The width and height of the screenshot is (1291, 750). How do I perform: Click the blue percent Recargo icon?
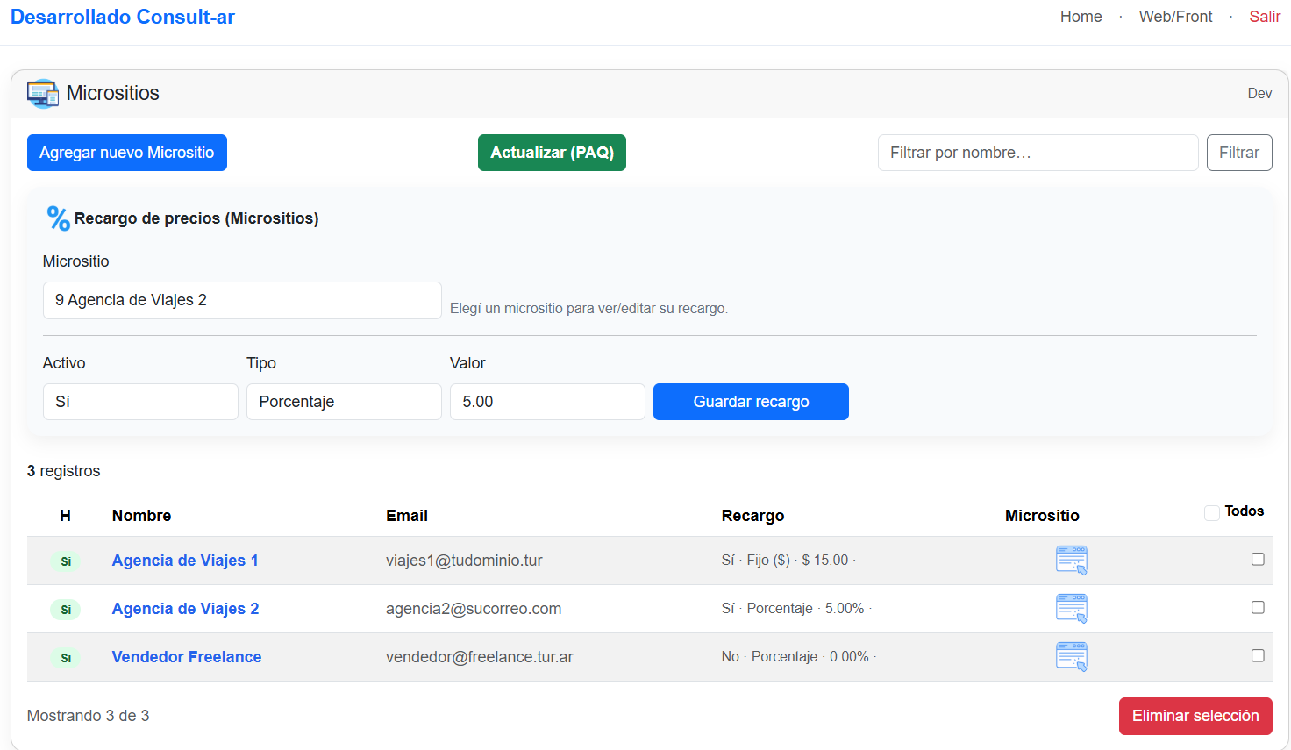click(x=58, y=218)
